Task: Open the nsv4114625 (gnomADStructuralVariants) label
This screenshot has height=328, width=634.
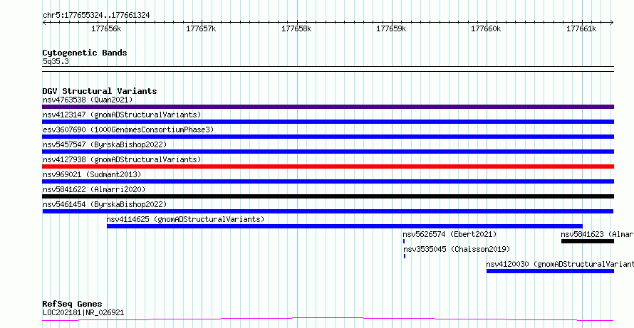Action: [185, 219]
